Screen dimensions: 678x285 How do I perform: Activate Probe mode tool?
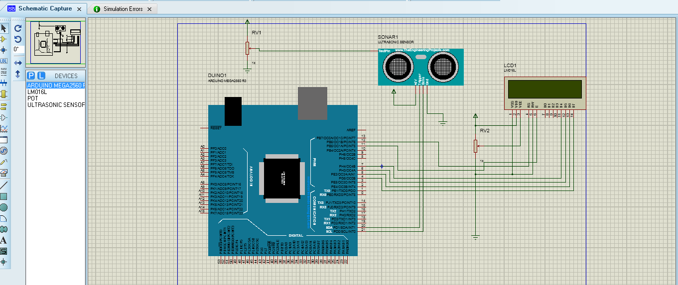(3, 161)
